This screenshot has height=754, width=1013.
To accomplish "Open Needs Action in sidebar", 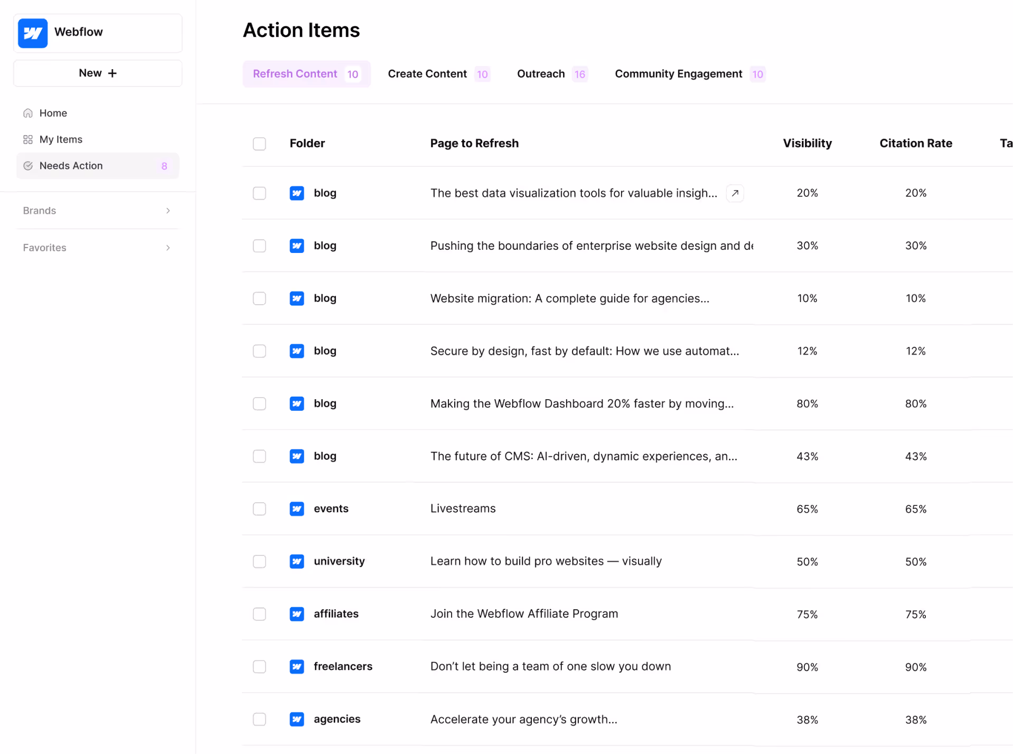I will 98,166.
